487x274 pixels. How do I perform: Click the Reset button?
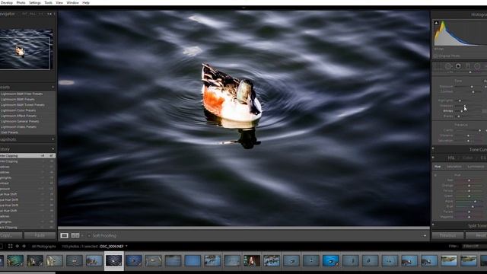click(x=477, y=235)
